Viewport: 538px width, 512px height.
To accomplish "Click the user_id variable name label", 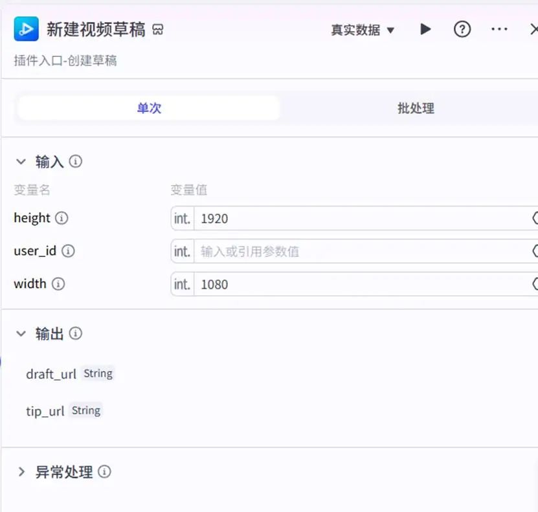I will tap(35, 250).
